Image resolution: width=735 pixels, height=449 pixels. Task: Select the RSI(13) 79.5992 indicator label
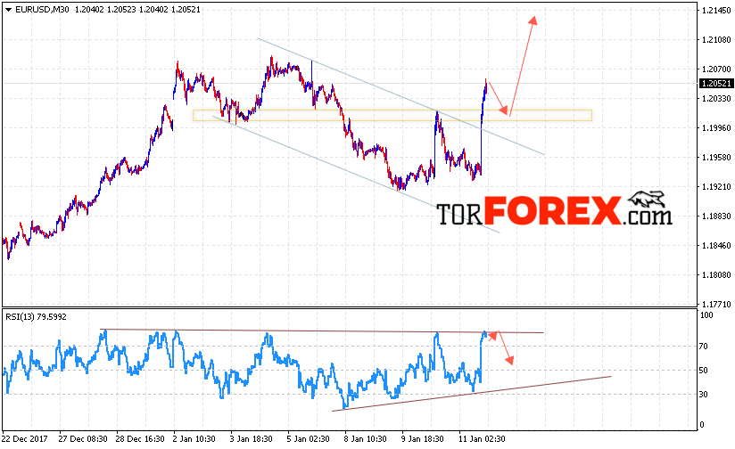click(36, 317)
